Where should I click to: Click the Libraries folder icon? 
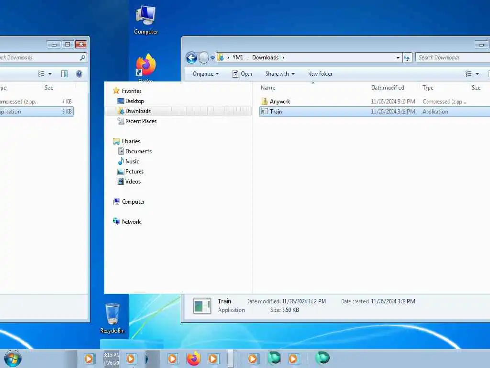coord(116,141)
